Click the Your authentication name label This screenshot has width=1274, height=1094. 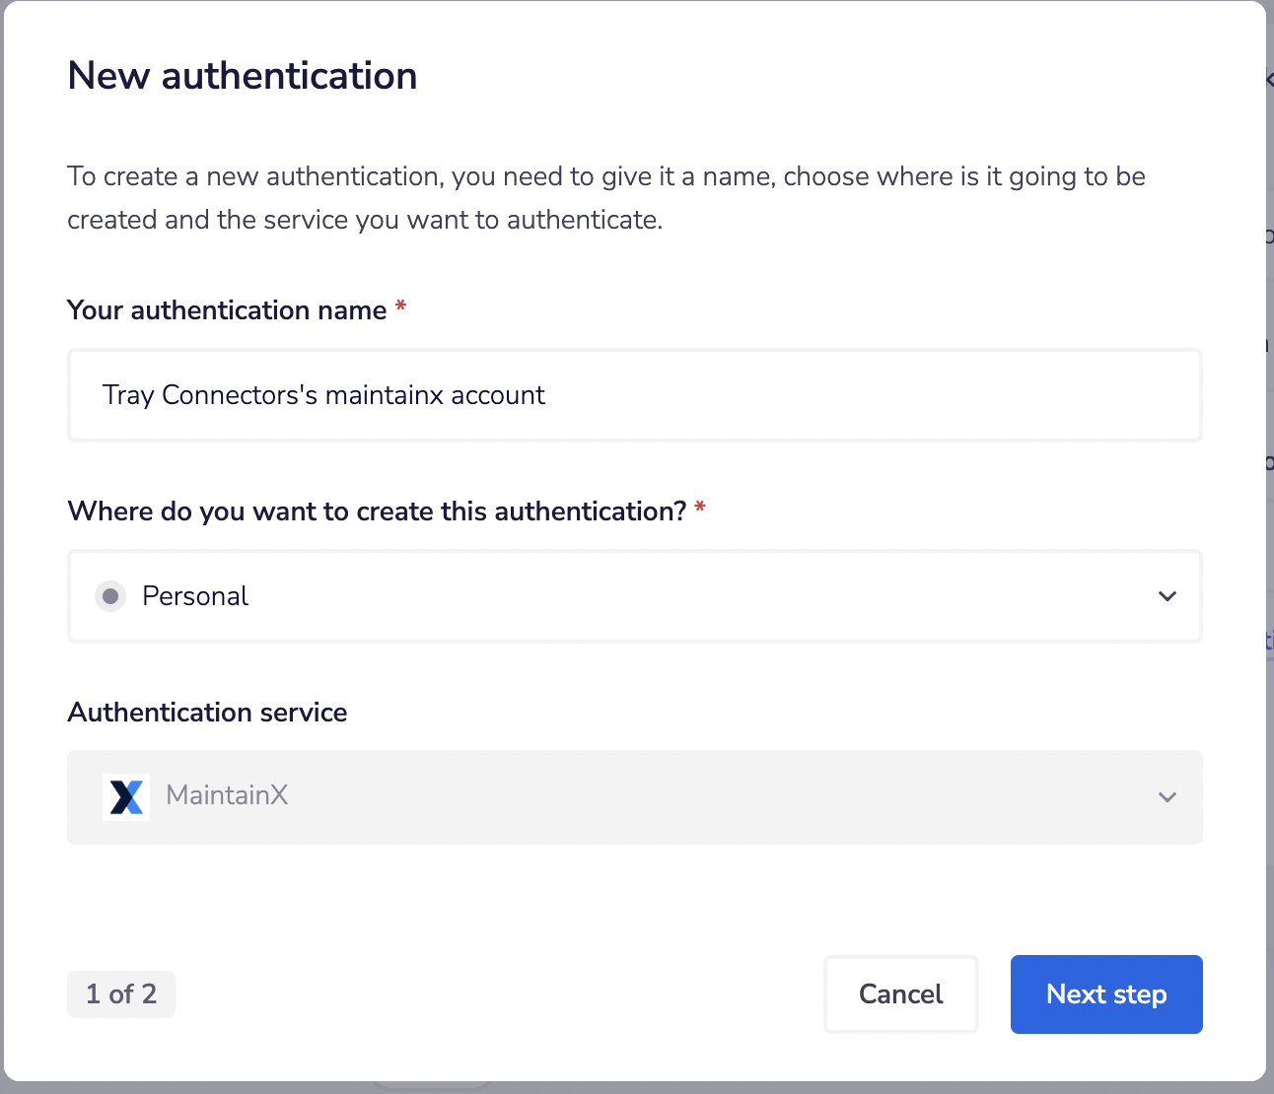coord(226,309)
